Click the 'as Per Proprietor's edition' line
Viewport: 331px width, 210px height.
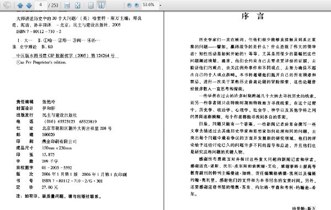pyautogui.click(x=41, y=62)
